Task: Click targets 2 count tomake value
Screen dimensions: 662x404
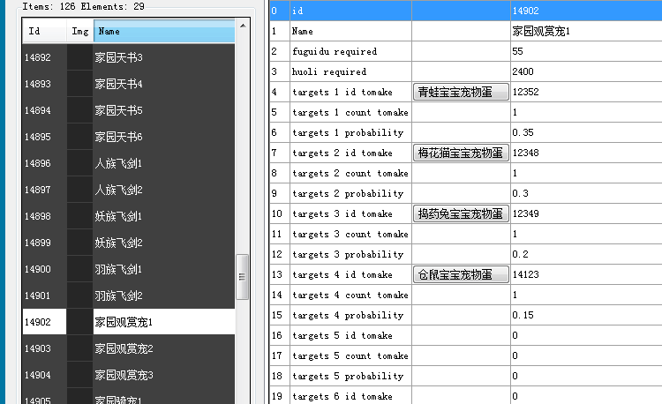Action: tap(586, 173)
